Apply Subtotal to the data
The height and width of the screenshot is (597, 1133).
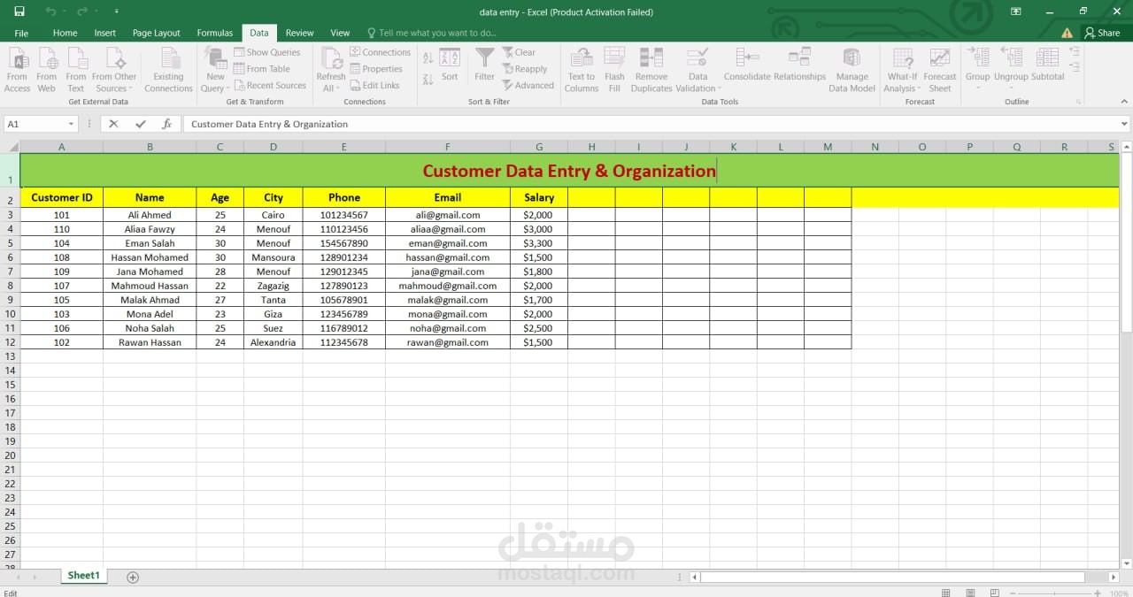(1047, 69)
